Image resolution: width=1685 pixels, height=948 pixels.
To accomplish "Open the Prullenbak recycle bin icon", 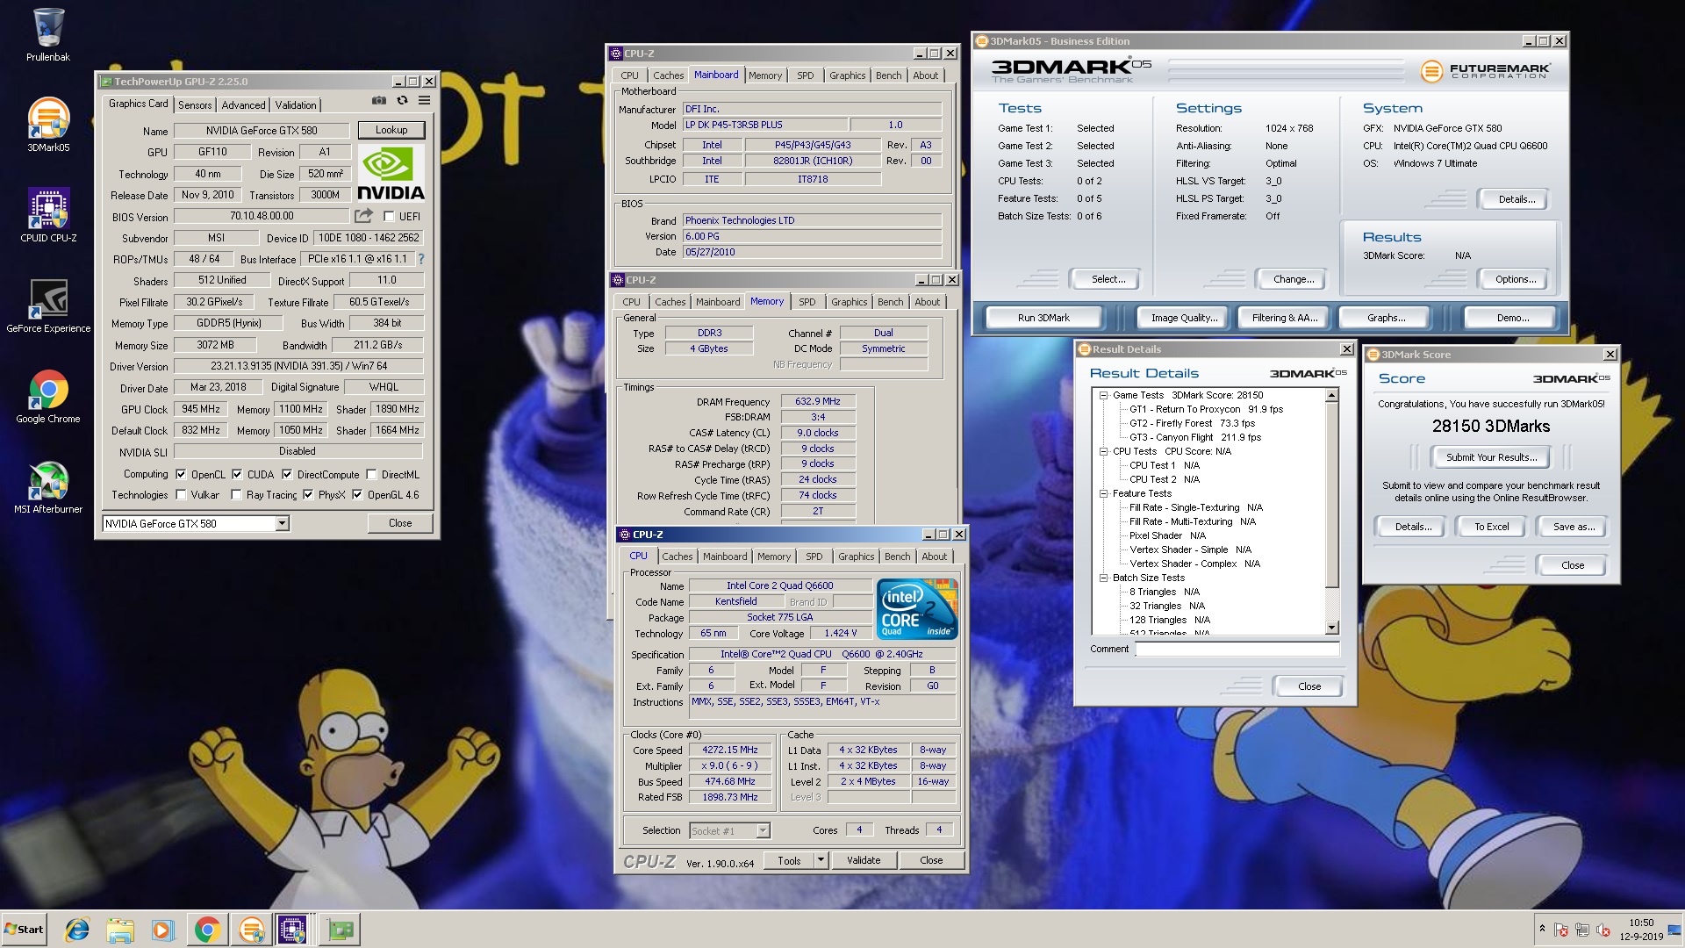I will point(48,35).
